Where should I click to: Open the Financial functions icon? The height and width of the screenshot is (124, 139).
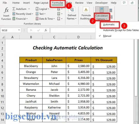tap(14, 19)
